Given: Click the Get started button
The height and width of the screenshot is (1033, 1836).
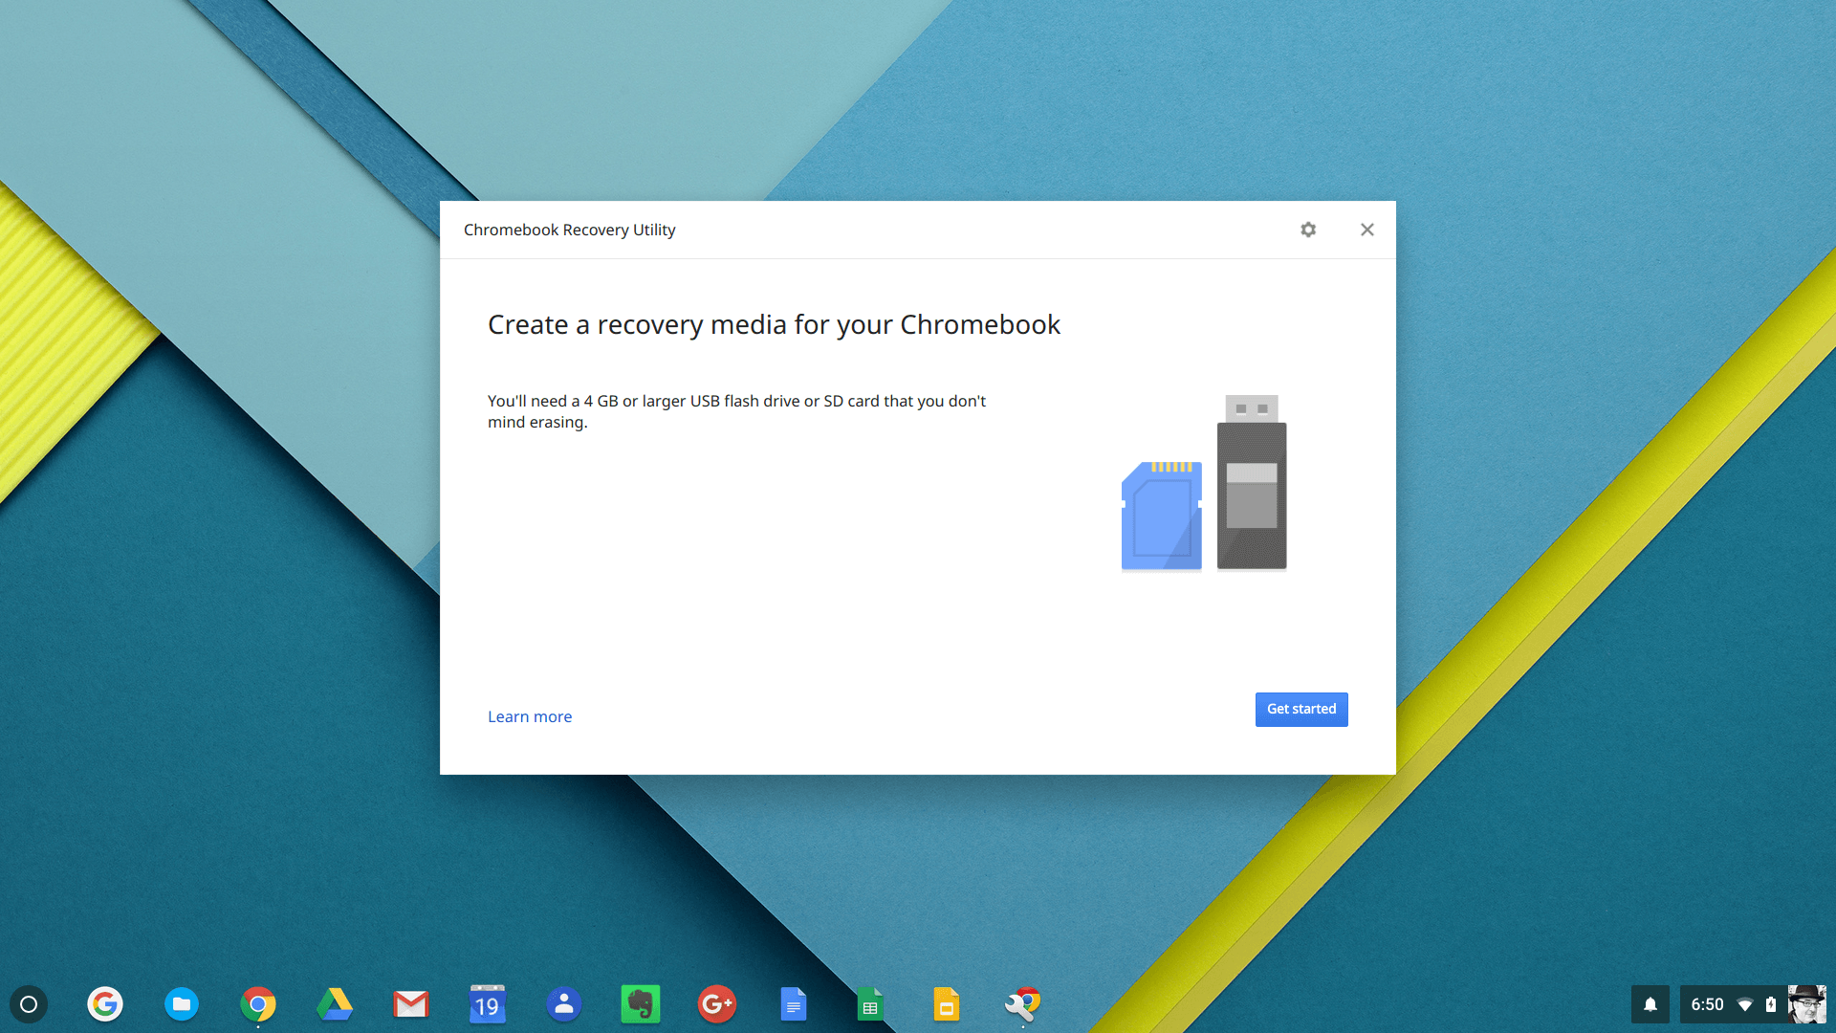Looking at the screenshot, I should pyautogui.click(x=1301, y=709).
